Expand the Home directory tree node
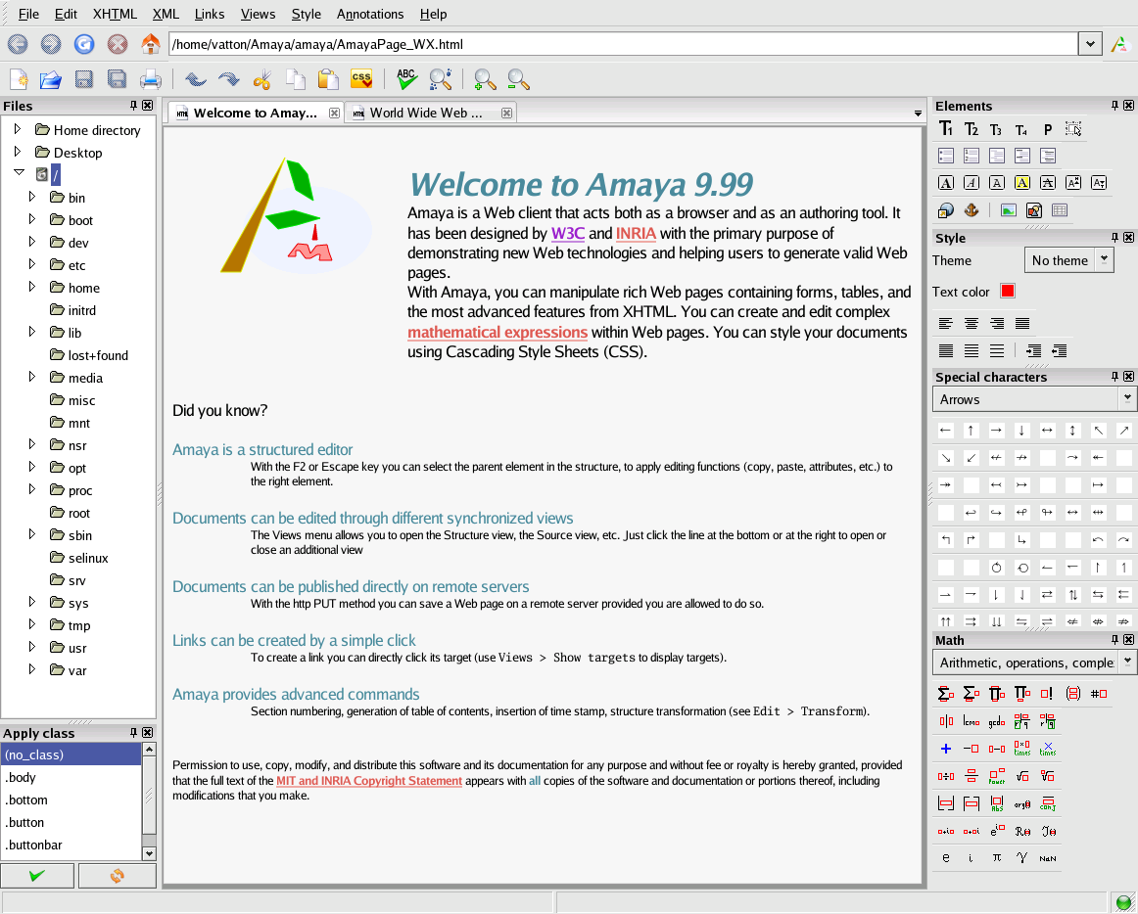 [x=19, y=129]
